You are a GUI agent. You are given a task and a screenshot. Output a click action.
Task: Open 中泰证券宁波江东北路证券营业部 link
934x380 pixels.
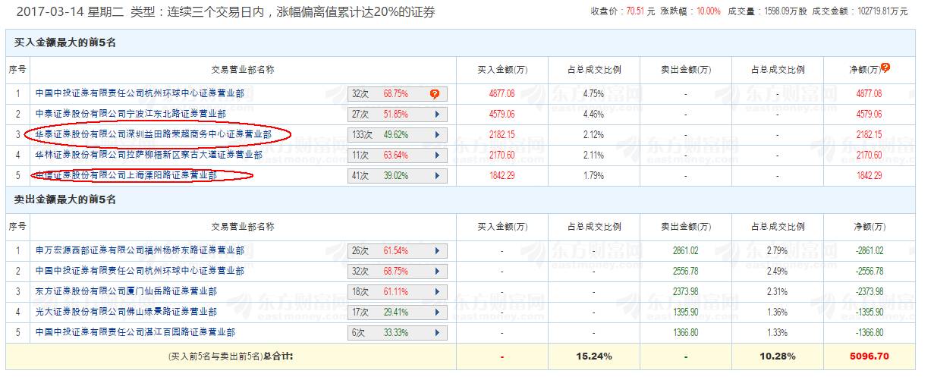[x=131, y=115]
